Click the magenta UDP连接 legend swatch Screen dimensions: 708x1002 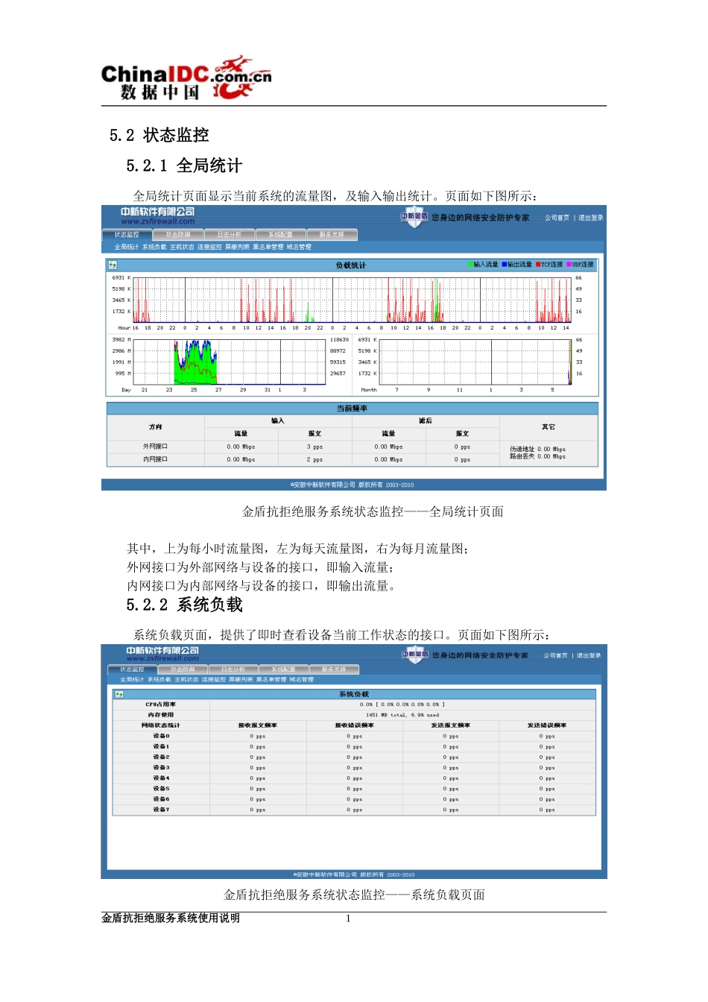click(x=569, y=265)
